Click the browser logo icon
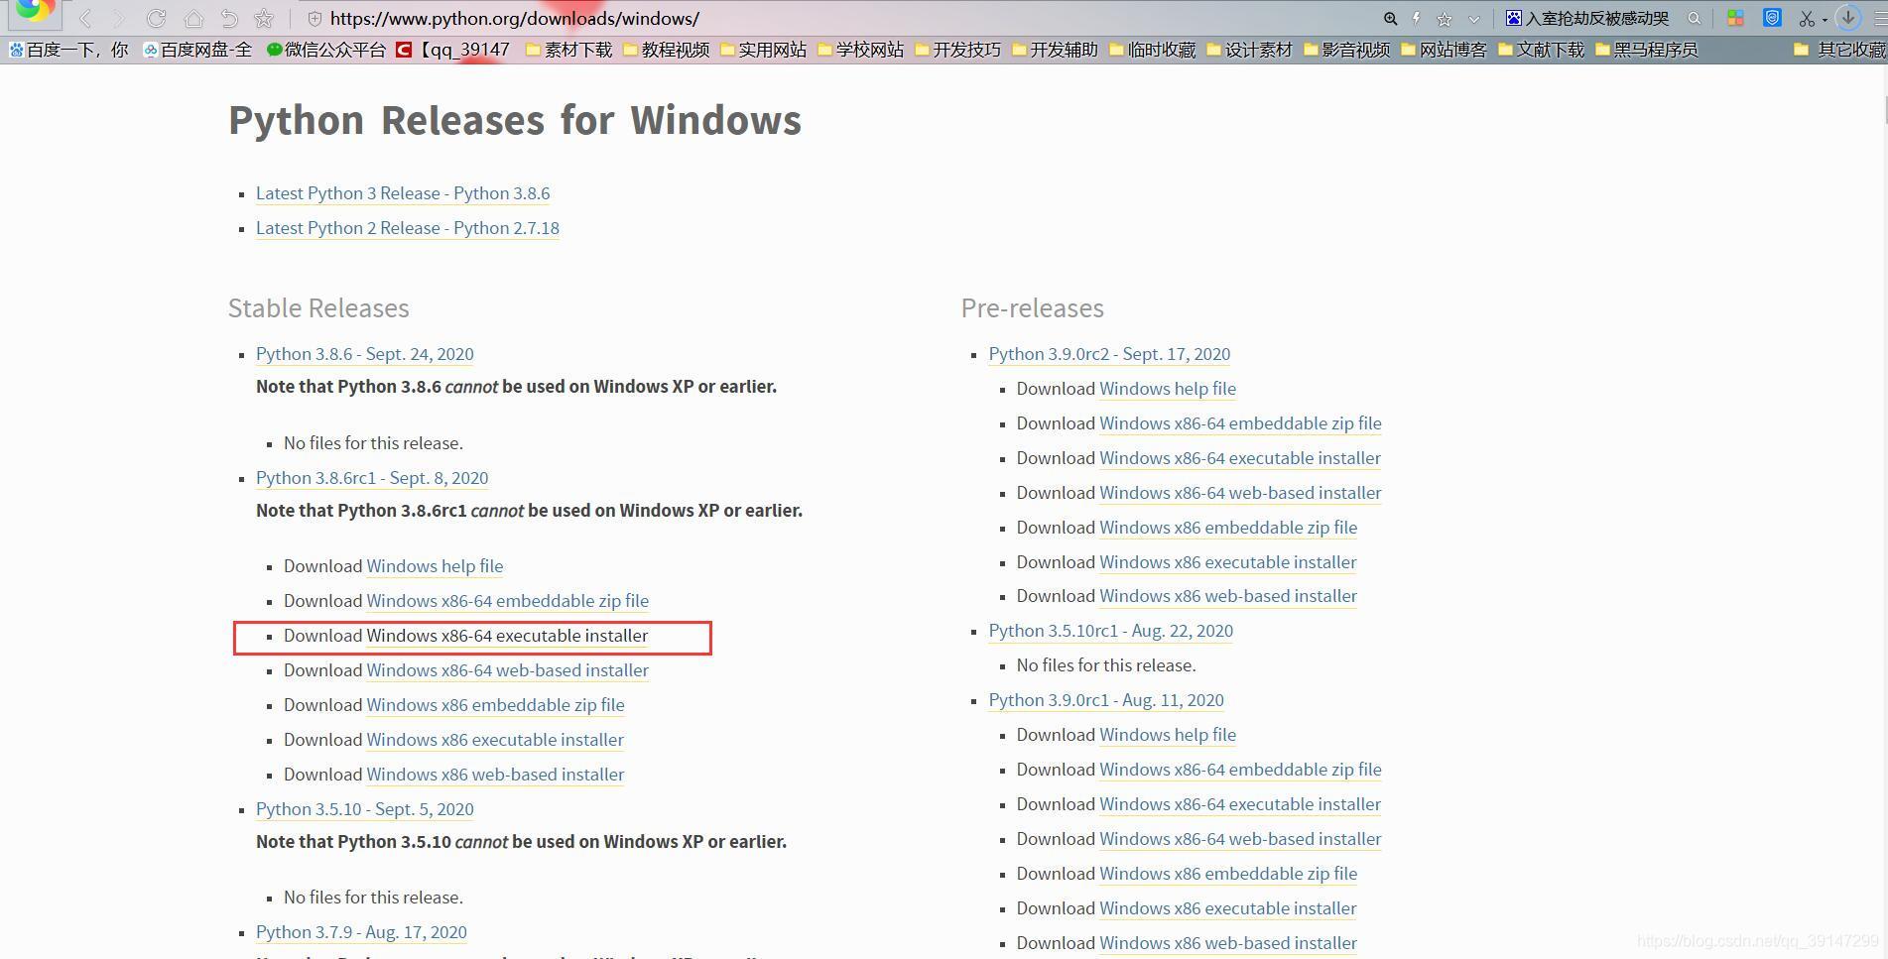 click(34, 12)
